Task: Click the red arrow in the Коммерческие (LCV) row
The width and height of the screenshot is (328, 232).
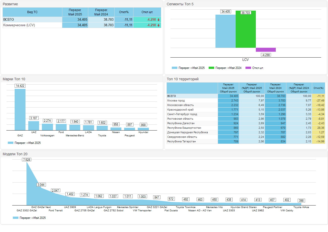Action: (158, 25)
